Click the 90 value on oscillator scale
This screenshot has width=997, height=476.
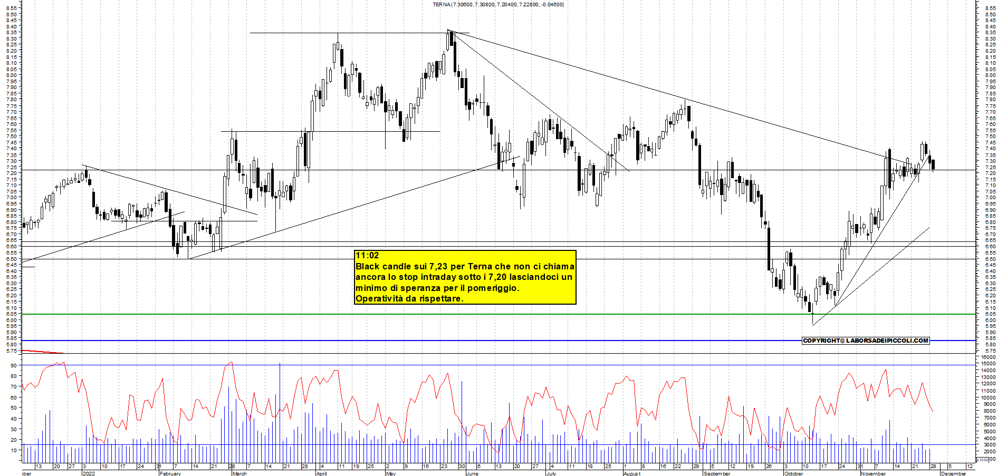coord(14,365)
